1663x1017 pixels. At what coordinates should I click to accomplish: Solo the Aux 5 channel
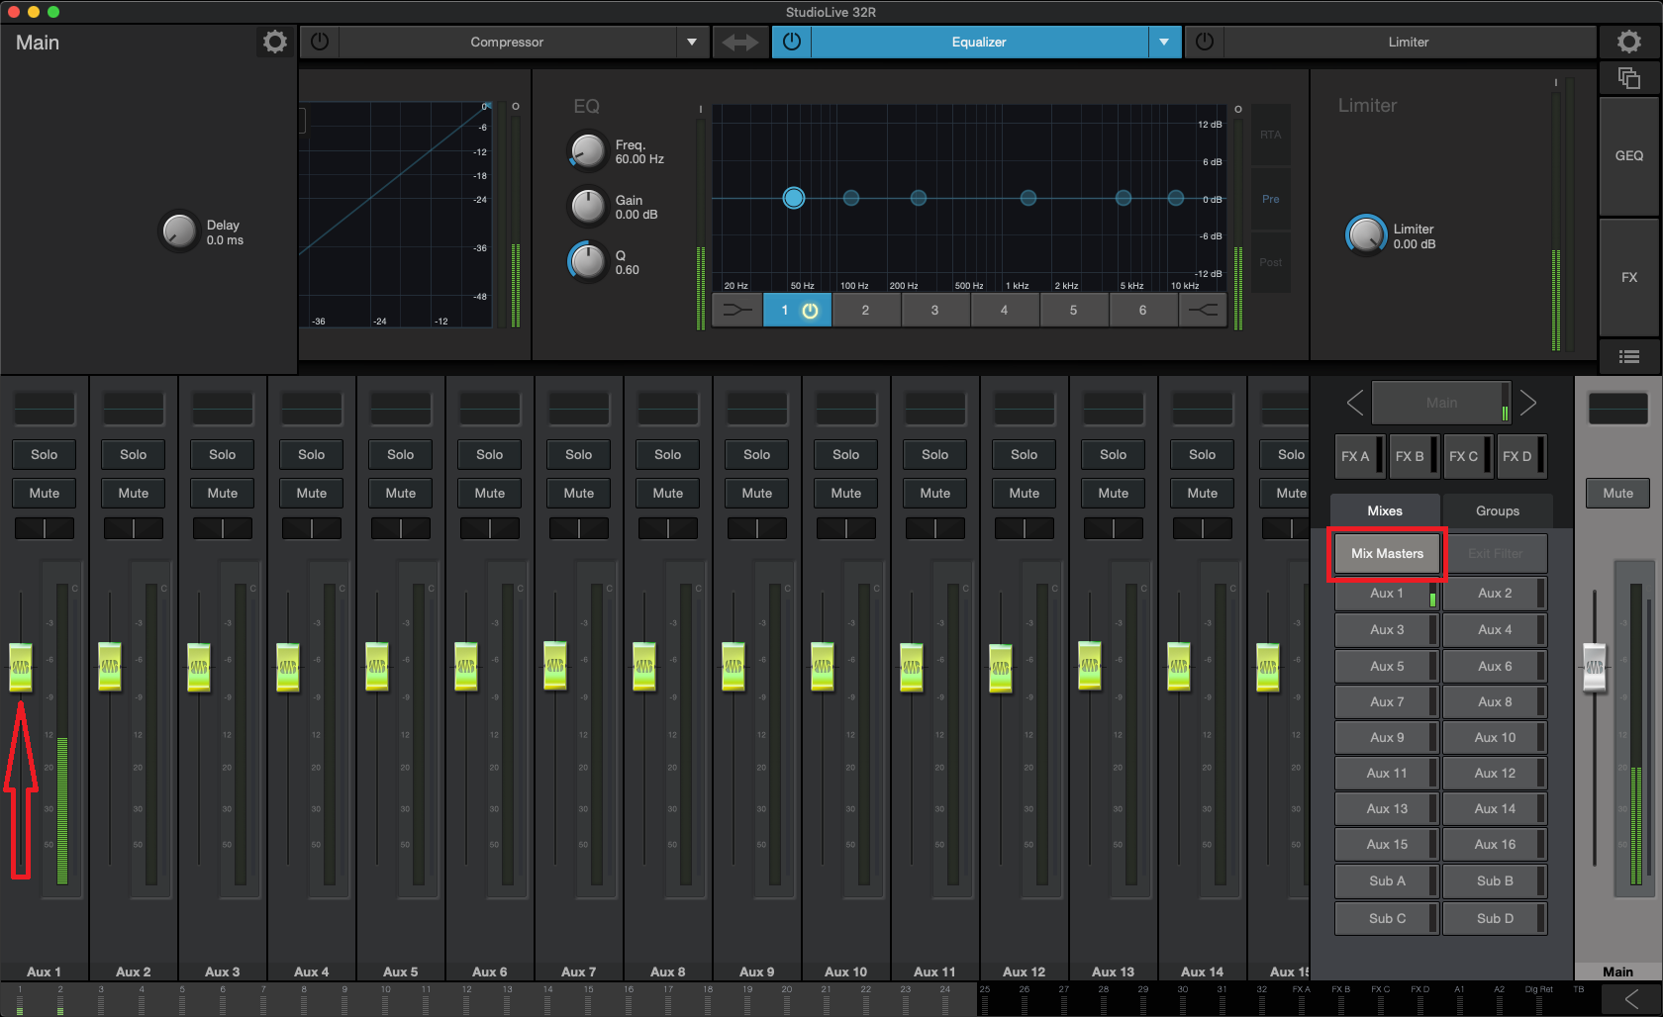point(401,454)
